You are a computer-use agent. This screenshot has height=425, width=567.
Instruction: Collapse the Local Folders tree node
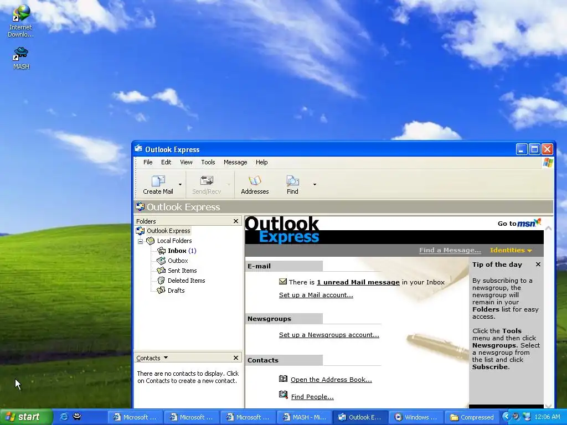click(x=140, y=241)
